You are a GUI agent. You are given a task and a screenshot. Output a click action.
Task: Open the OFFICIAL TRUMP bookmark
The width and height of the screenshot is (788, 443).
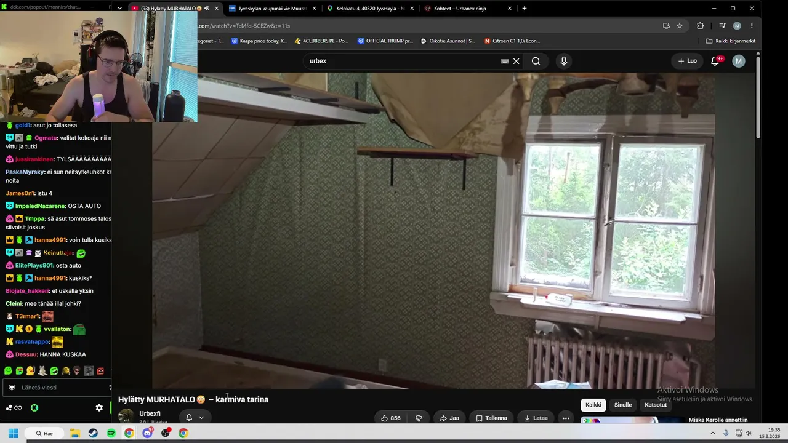click(x=385, y=41)
